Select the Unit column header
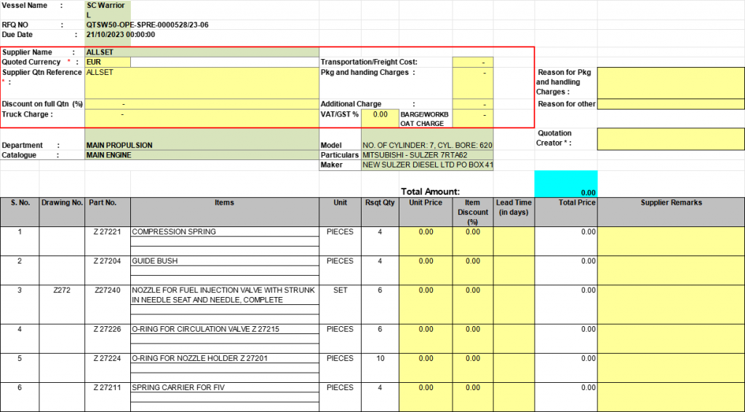 [x=340, y=212]
